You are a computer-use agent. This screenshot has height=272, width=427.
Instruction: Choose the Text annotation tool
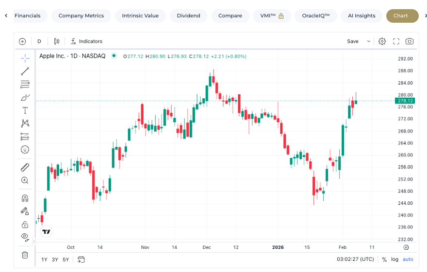(x=25, y=110)
